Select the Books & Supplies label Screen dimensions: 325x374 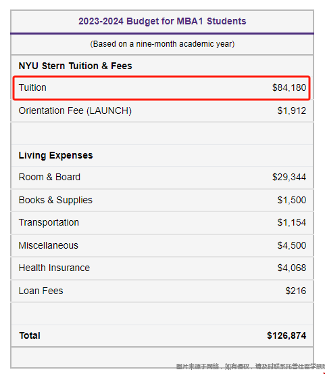coord(55,200)
